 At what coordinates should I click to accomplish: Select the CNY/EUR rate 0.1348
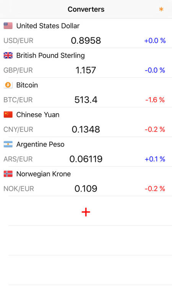tap(86, 129)
